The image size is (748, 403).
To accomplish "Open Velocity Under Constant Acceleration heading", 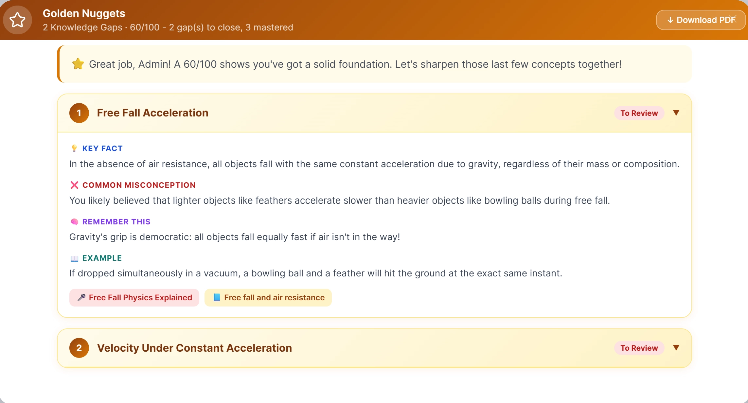I will point(194,348).
